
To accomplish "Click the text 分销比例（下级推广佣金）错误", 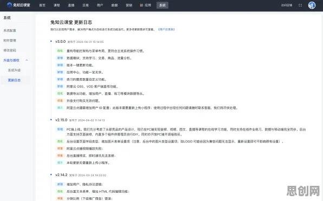I will (x=89, y=198).
